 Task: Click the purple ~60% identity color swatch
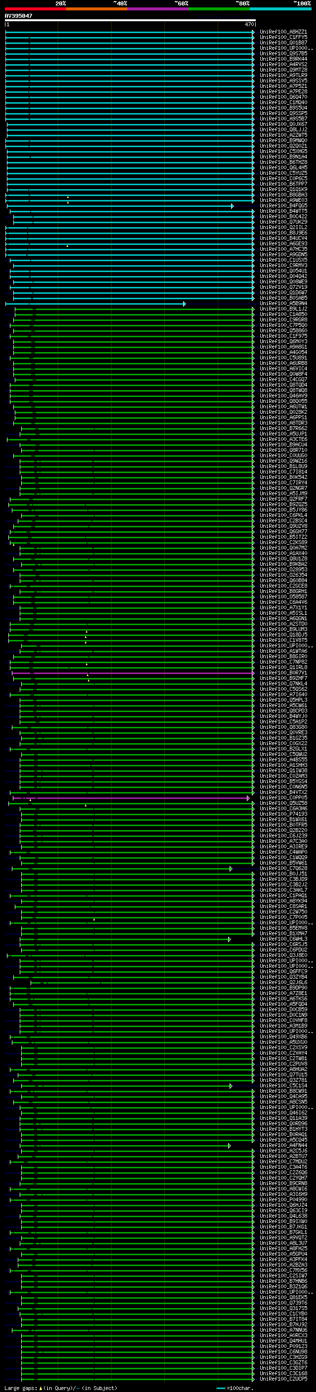(x=158, y=9)
